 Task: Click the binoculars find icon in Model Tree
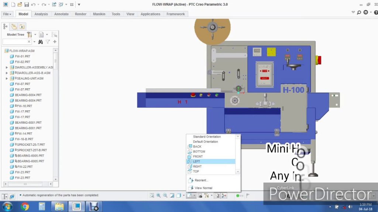click(x=41, y=42)
